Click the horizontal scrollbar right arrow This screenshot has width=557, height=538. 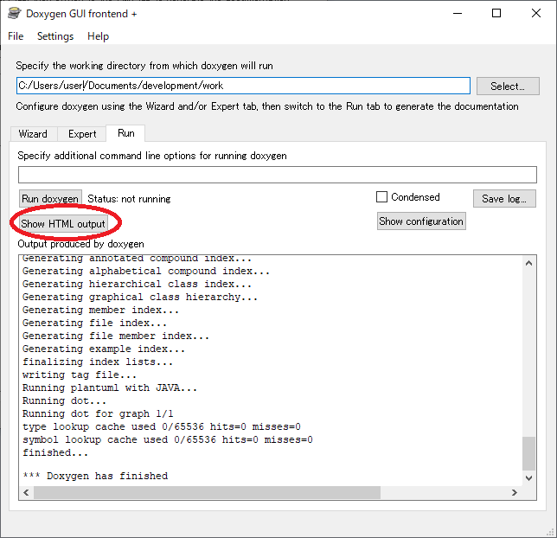515,493
